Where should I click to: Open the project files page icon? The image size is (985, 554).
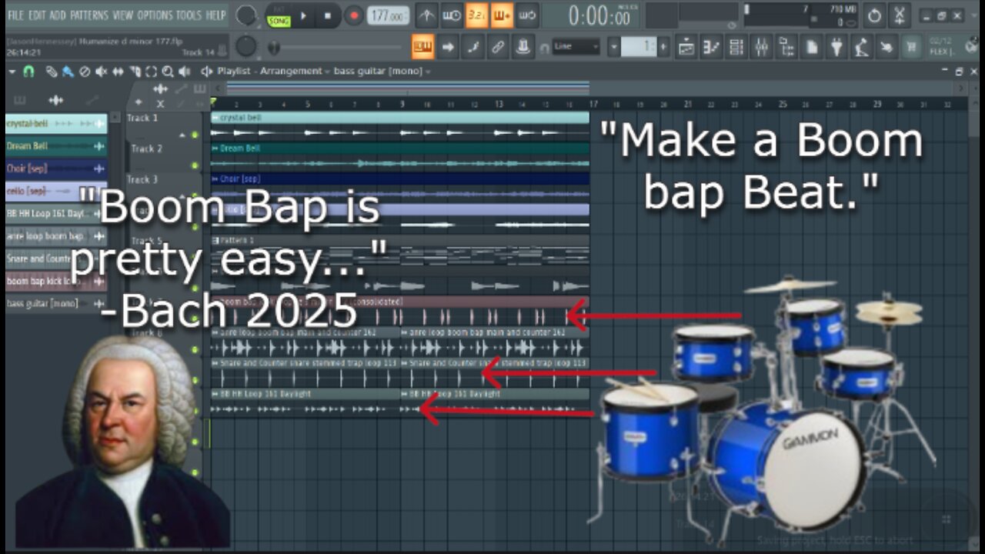812,48
